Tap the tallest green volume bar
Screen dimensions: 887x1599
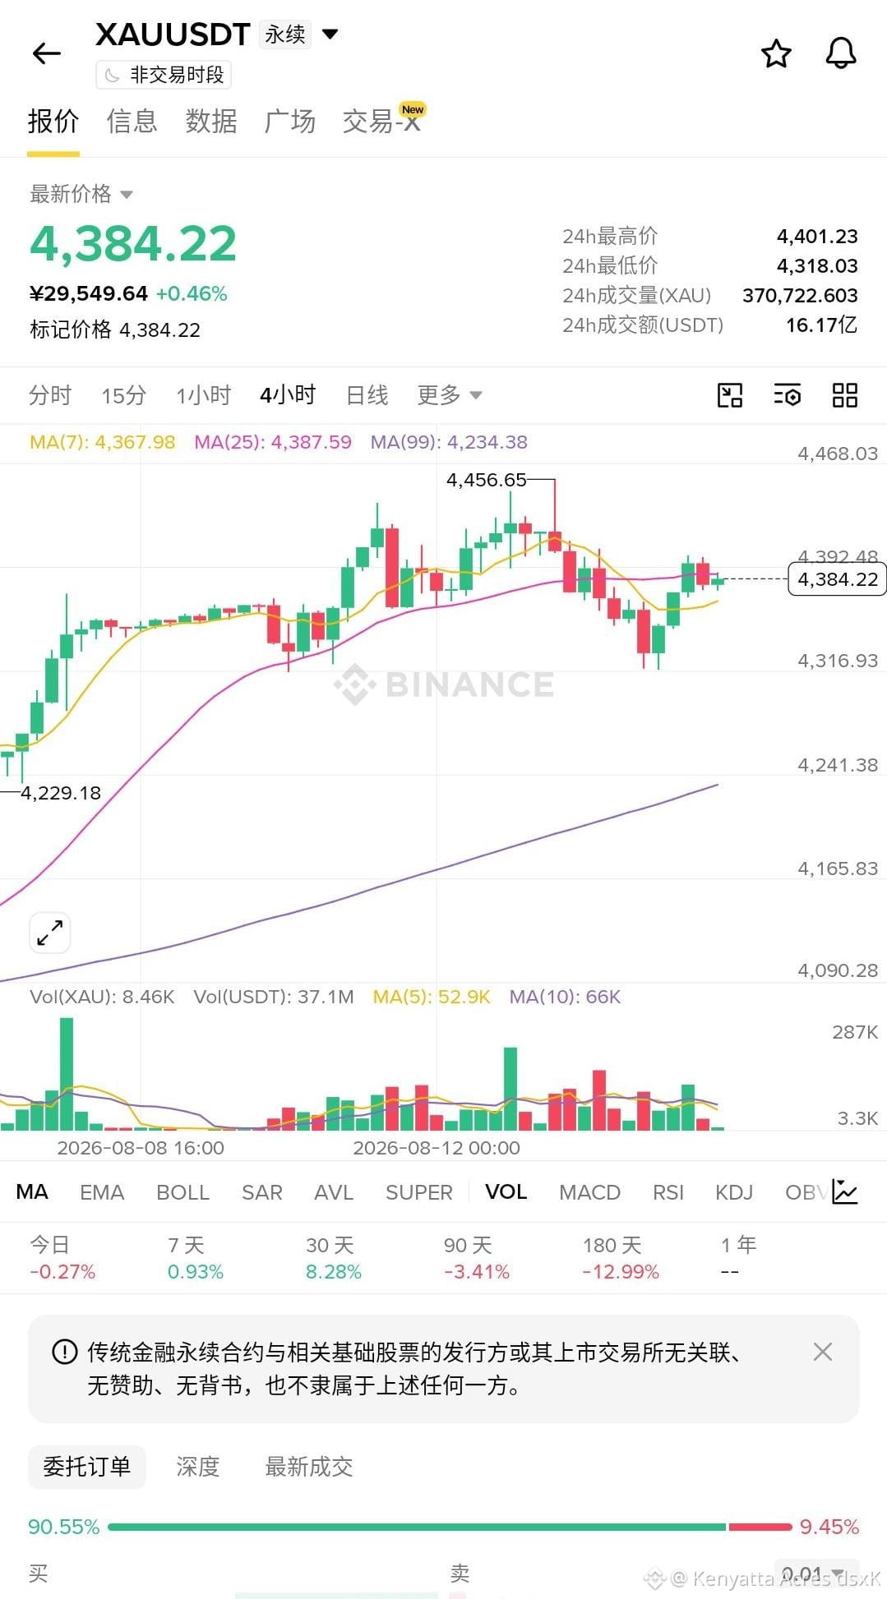click(67, 1074)
